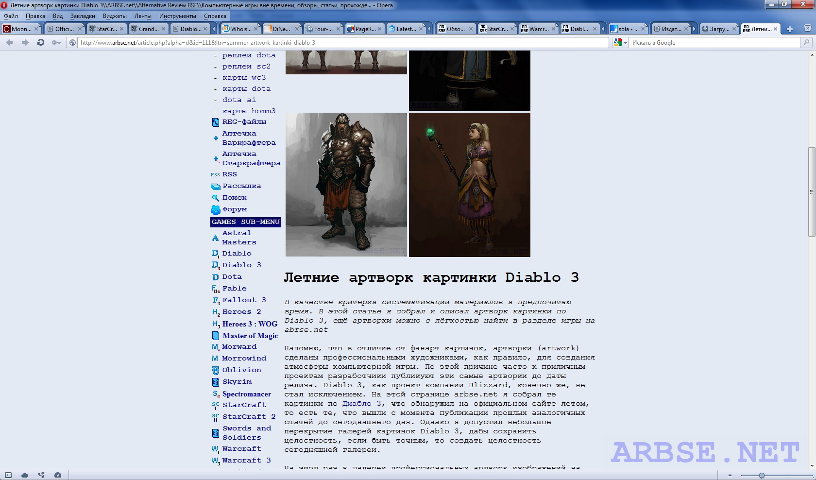Click the Oblivion icon in games menu
This screenshot has width=816, height=480.
[x=216, y=370]
